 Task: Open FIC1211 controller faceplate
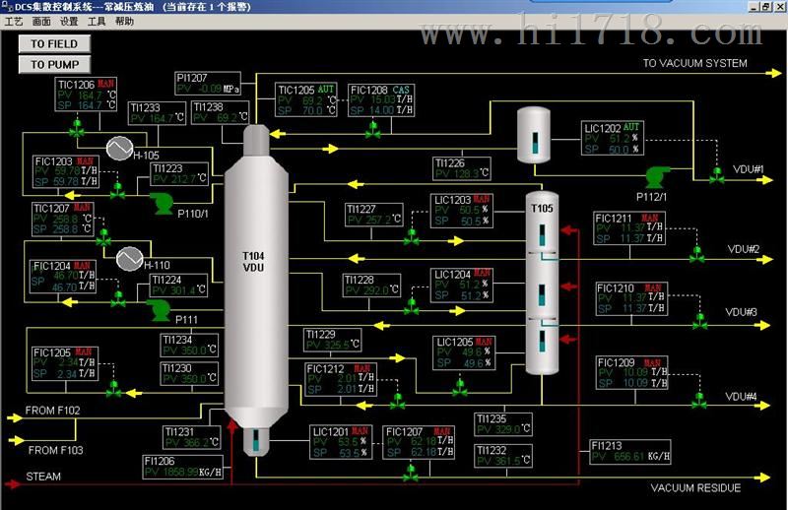point(629,228)
